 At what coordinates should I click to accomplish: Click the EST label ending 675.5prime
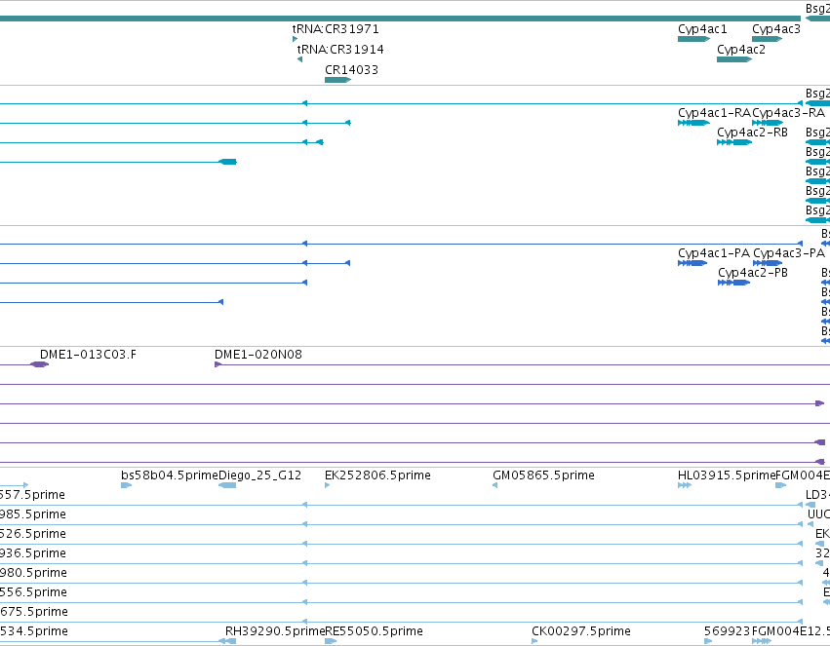point(34,612)
